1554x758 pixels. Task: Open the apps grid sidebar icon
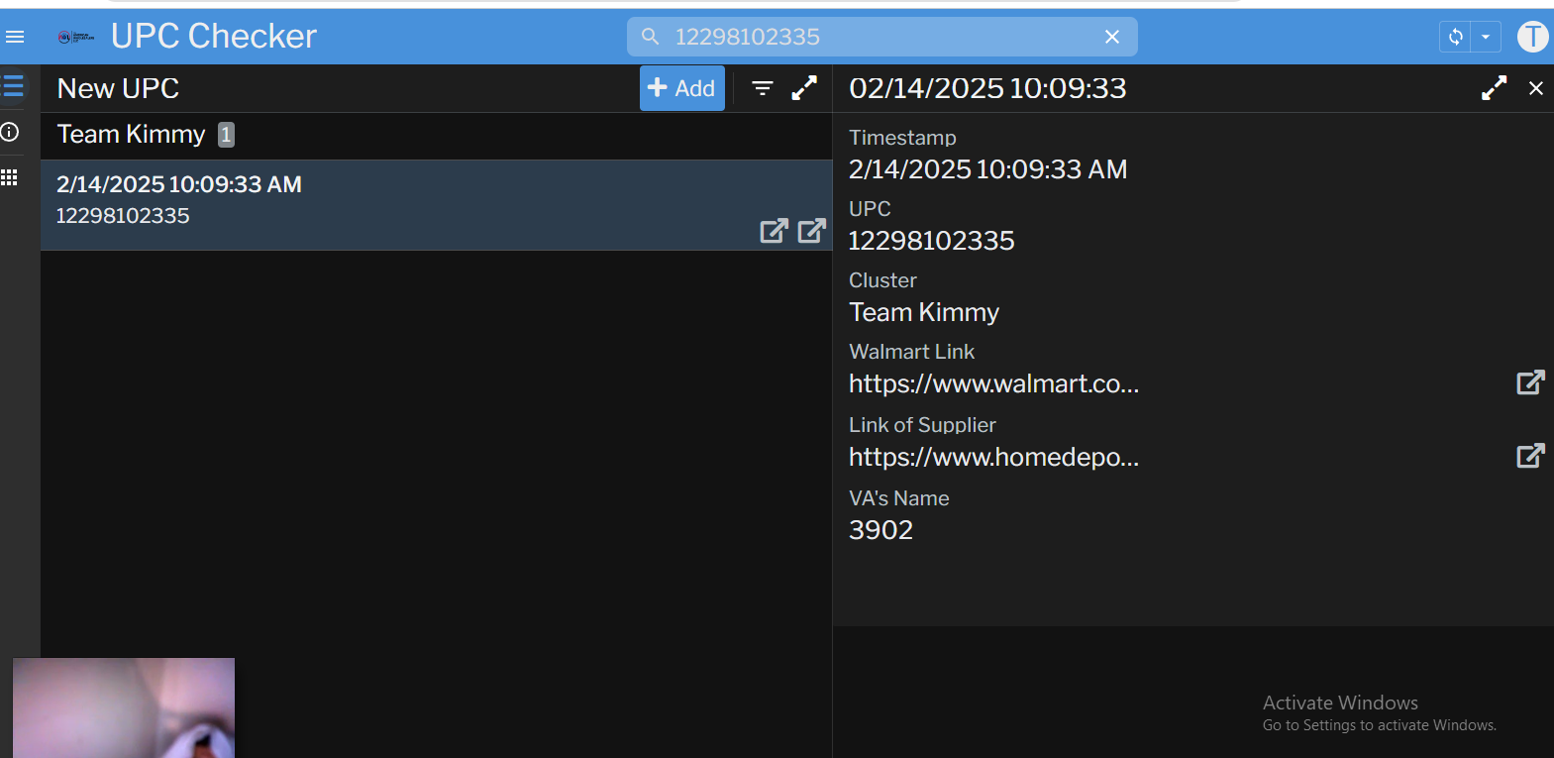10,177
